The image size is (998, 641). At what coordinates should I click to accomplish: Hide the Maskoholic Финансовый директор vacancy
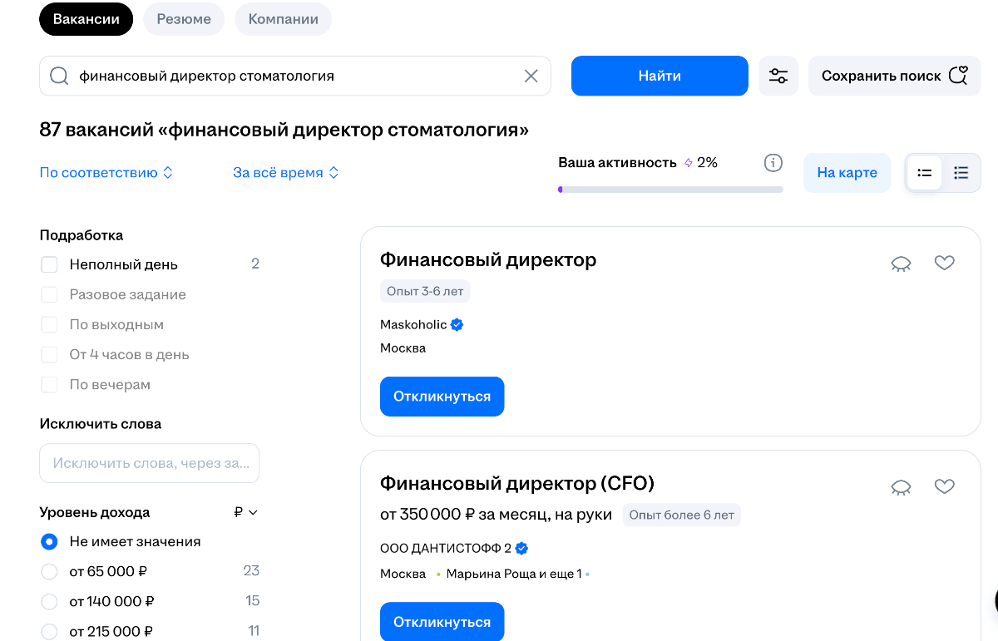901,264
